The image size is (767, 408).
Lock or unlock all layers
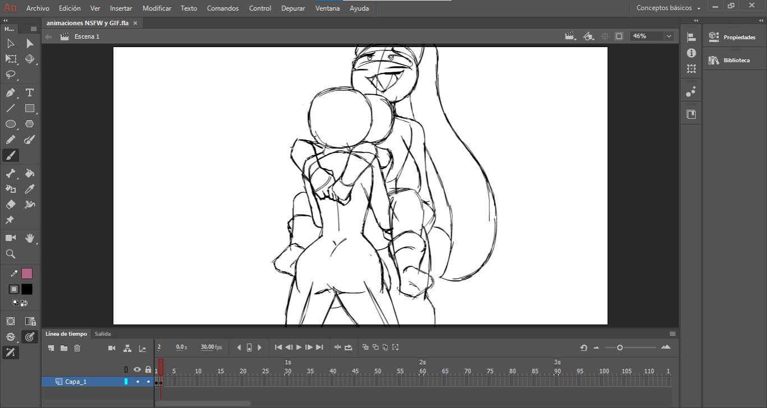[x=148, y=369]
